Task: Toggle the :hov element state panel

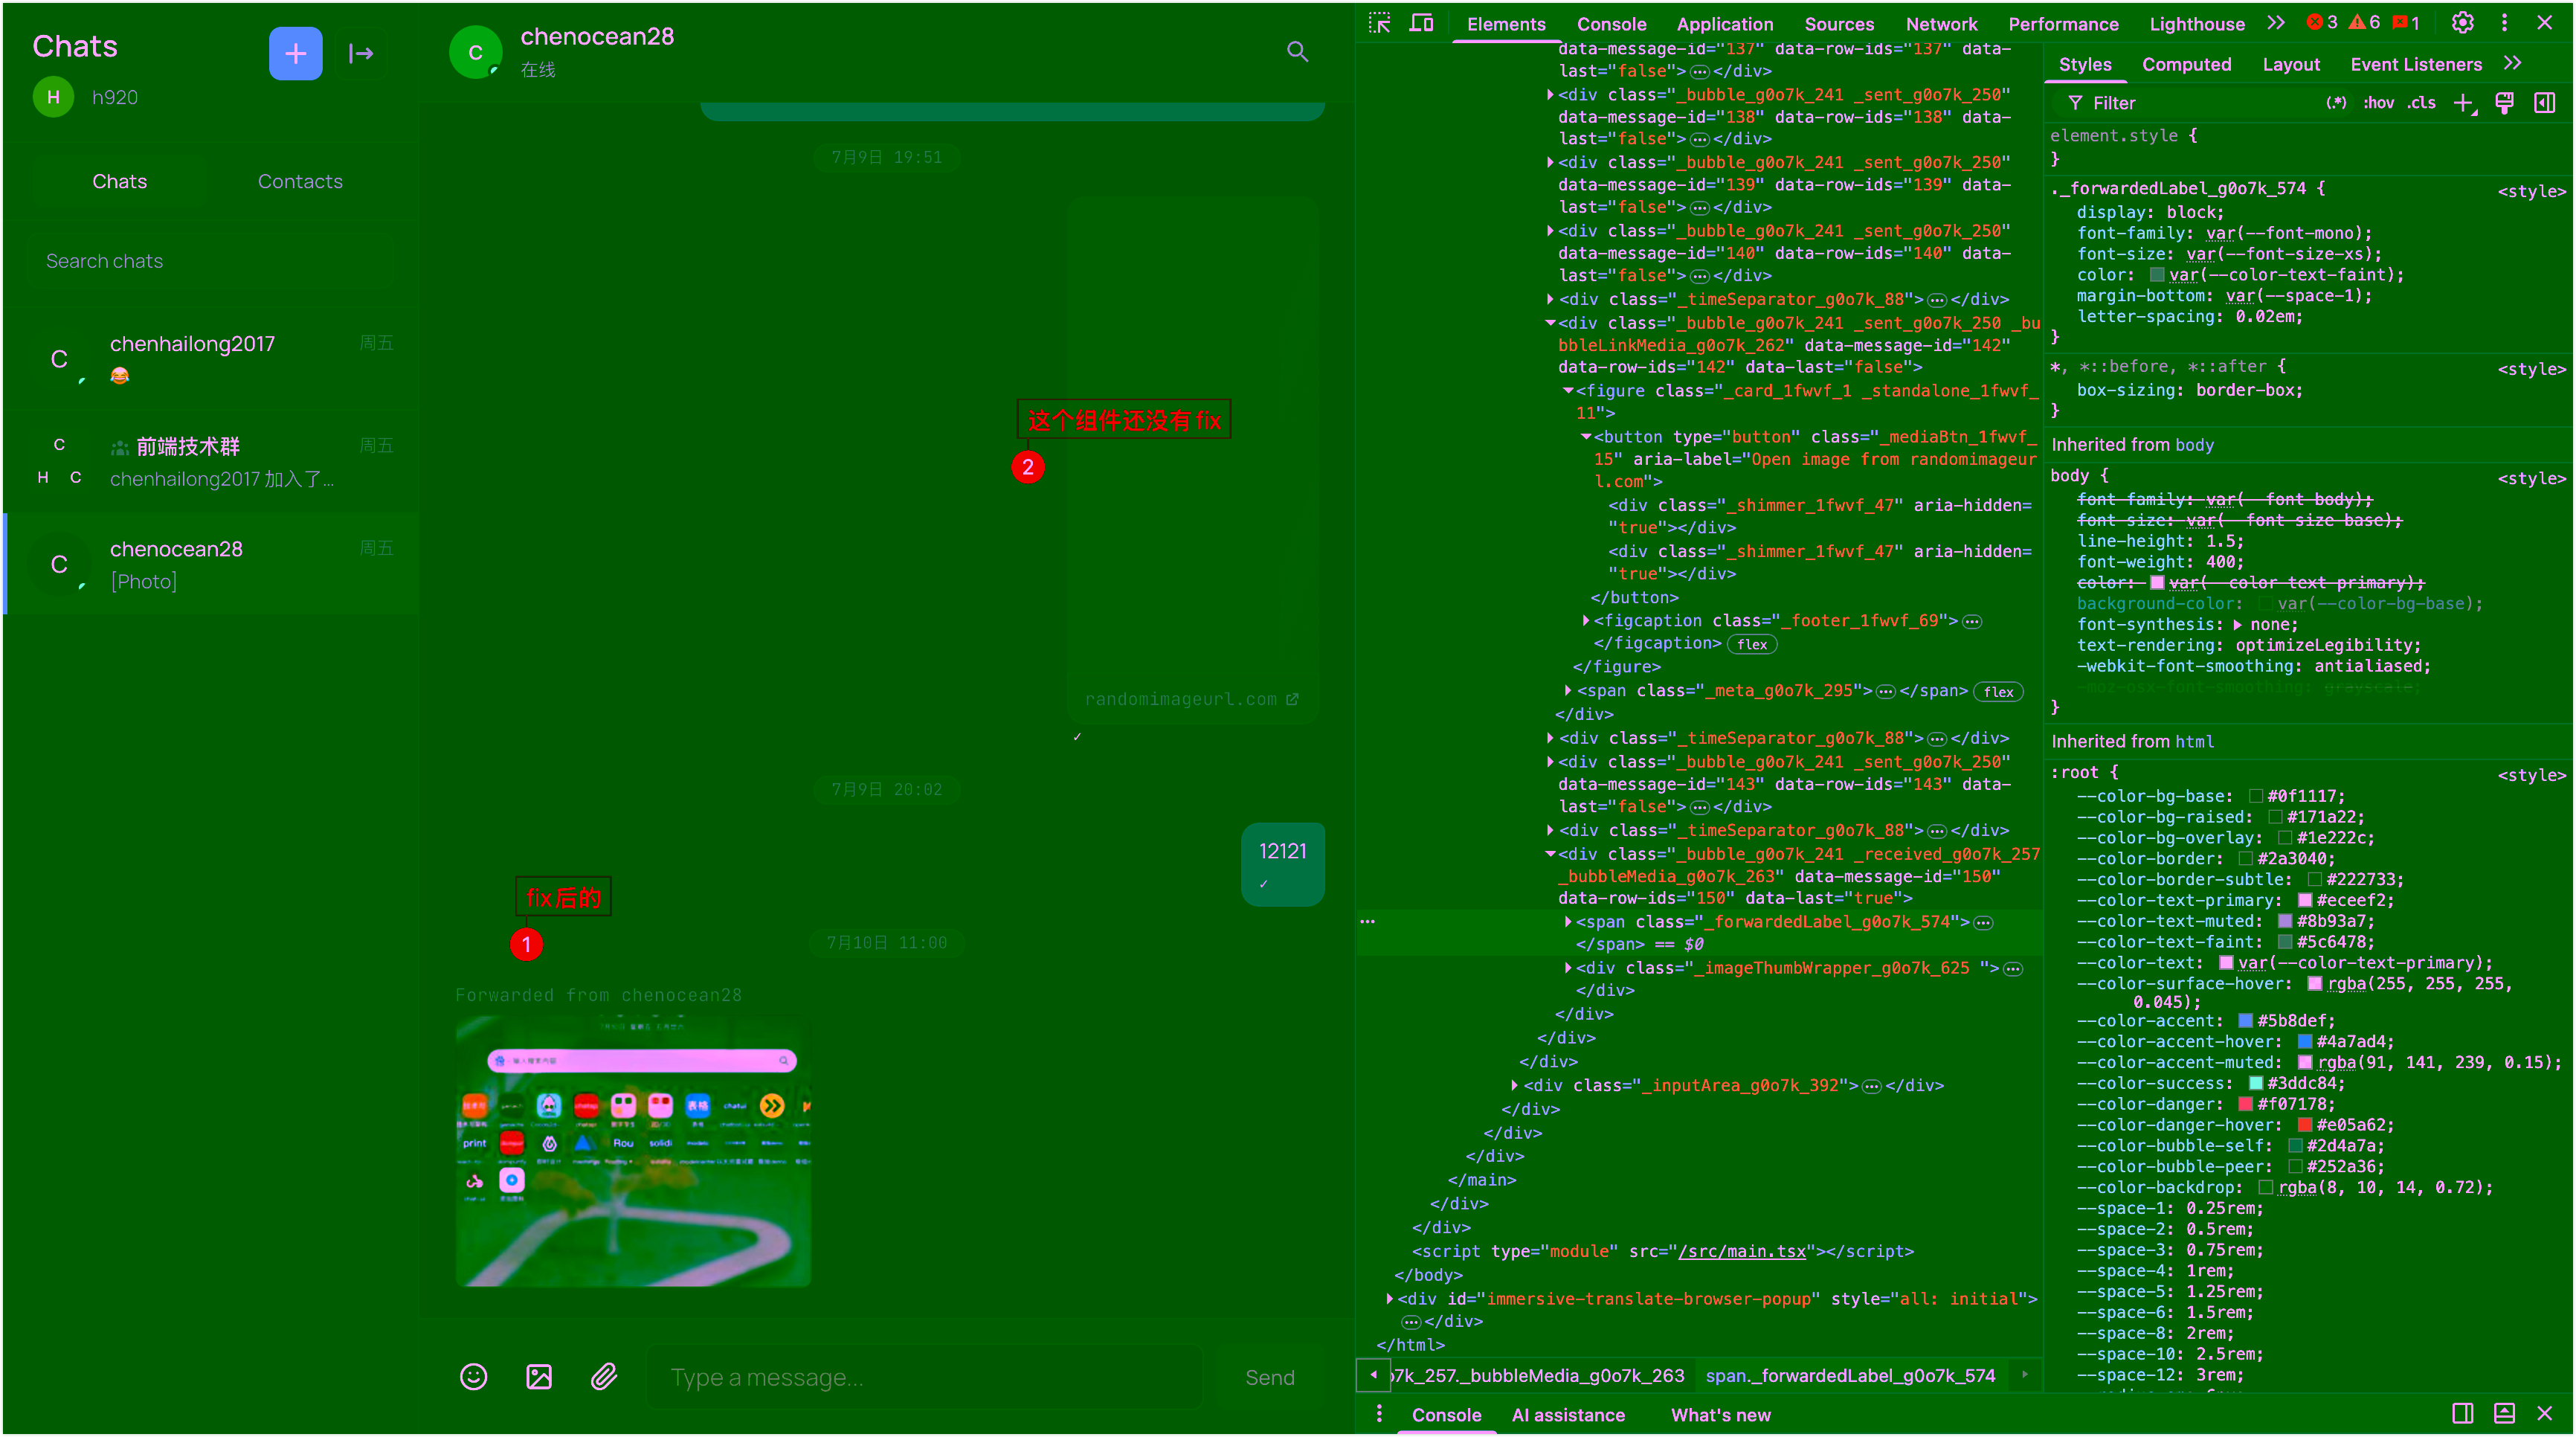Action: pos(2378,103)
